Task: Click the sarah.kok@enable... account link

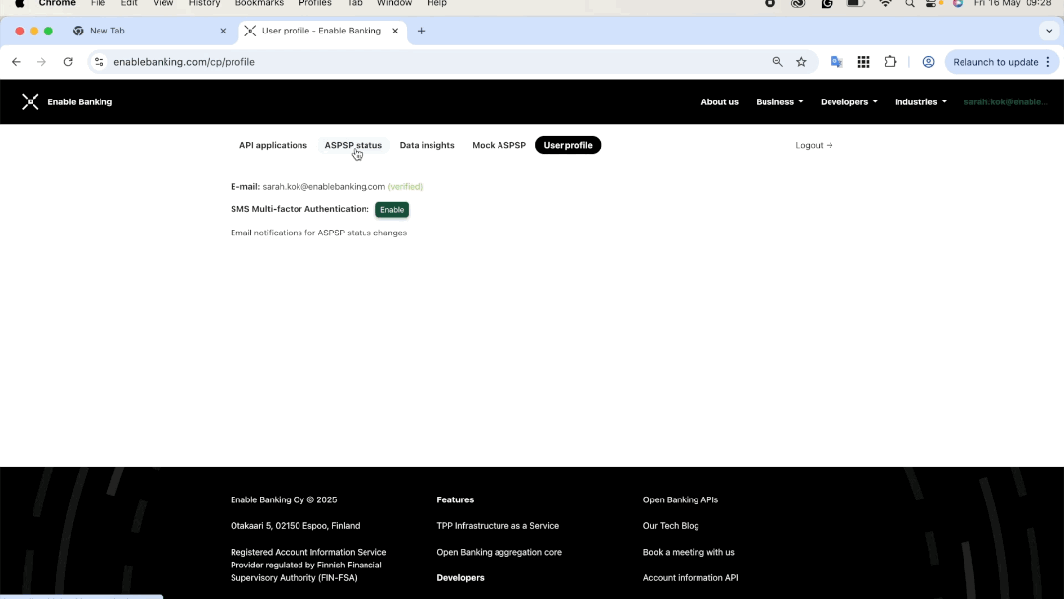Action: [x=1006, y=101]
